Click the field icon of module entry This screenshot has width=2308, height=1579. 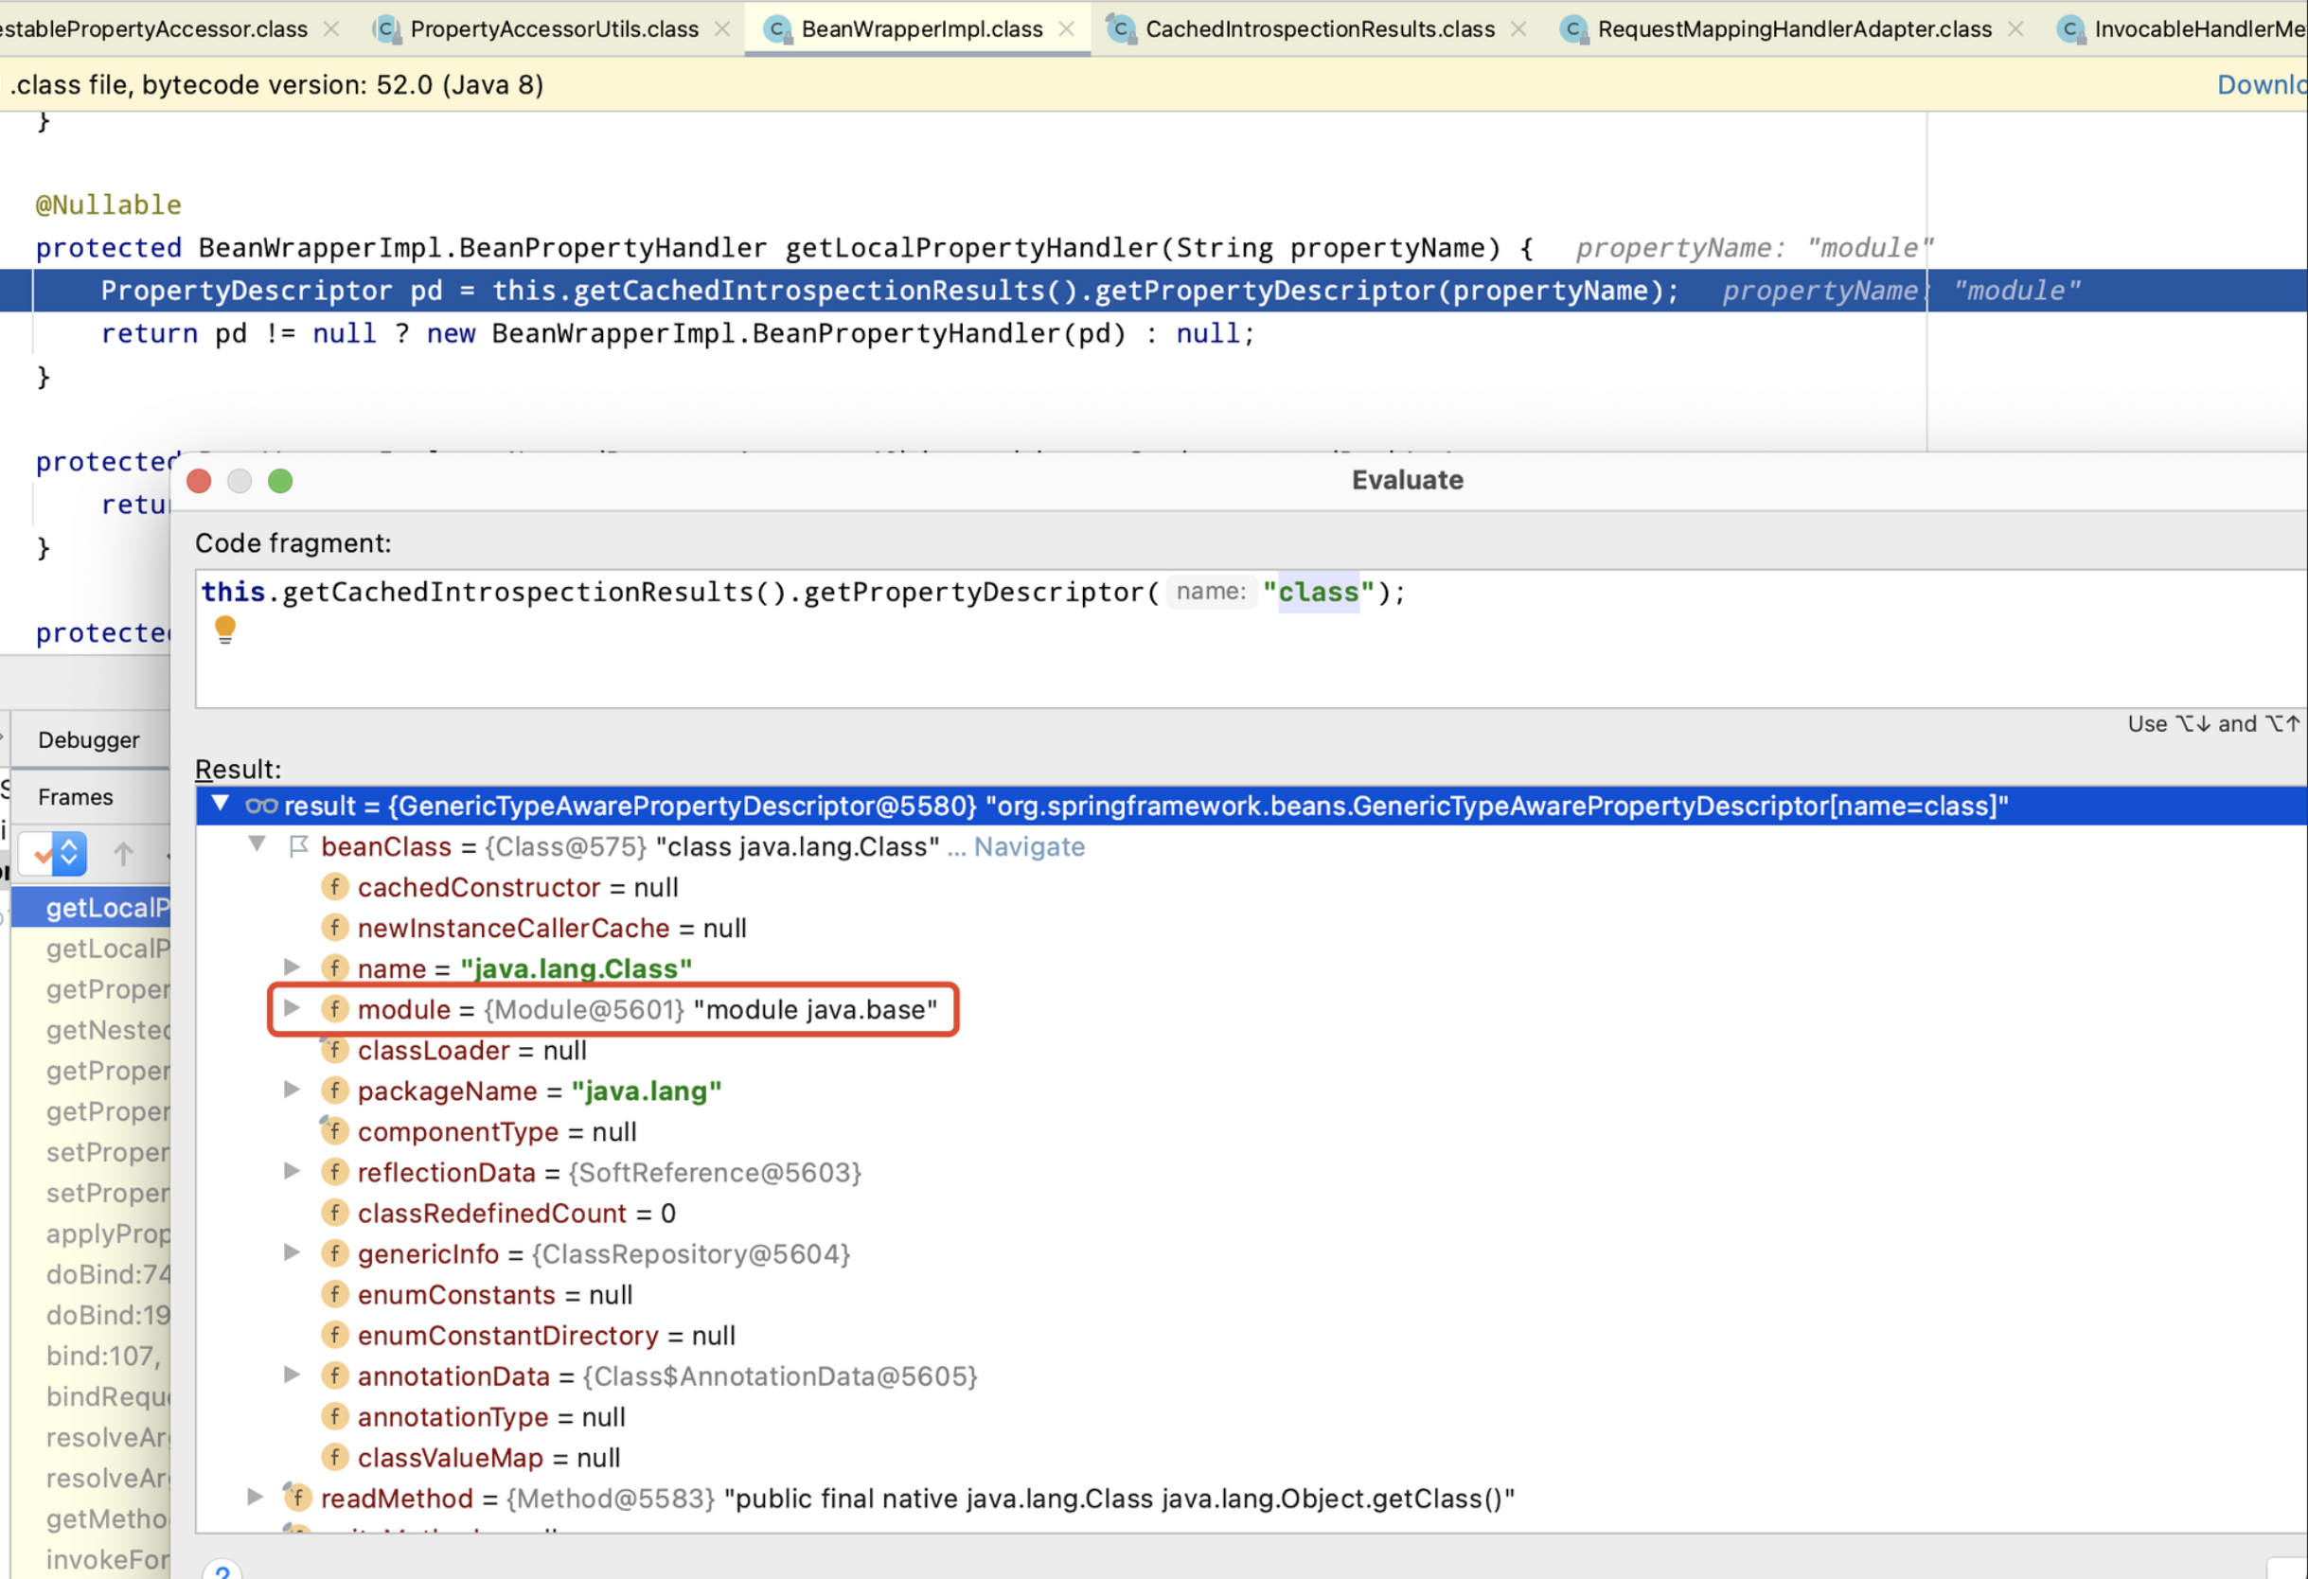335,1009
